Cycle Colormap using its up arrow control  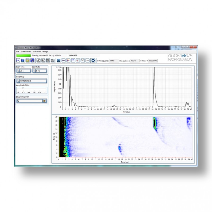[x=18, y=80]
